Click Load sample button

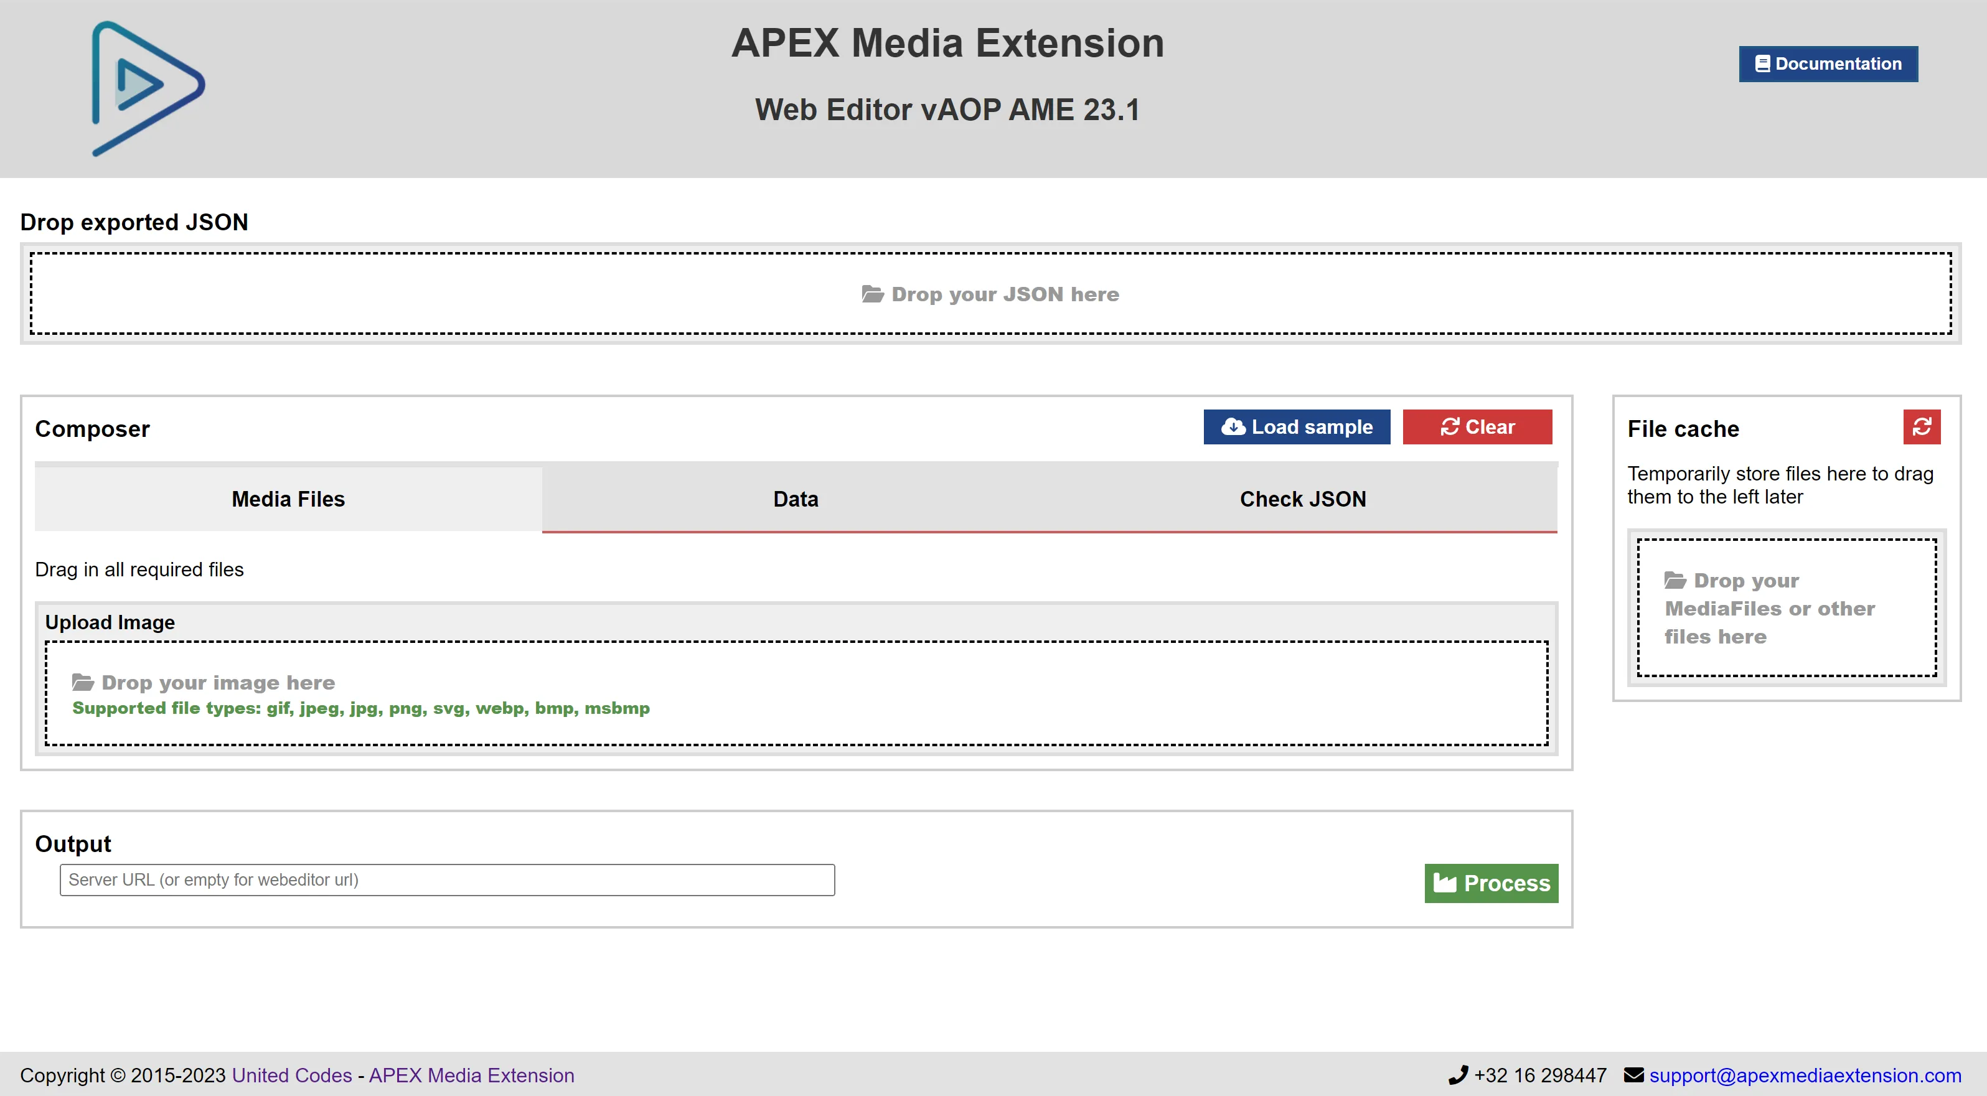coord(1296,426)
